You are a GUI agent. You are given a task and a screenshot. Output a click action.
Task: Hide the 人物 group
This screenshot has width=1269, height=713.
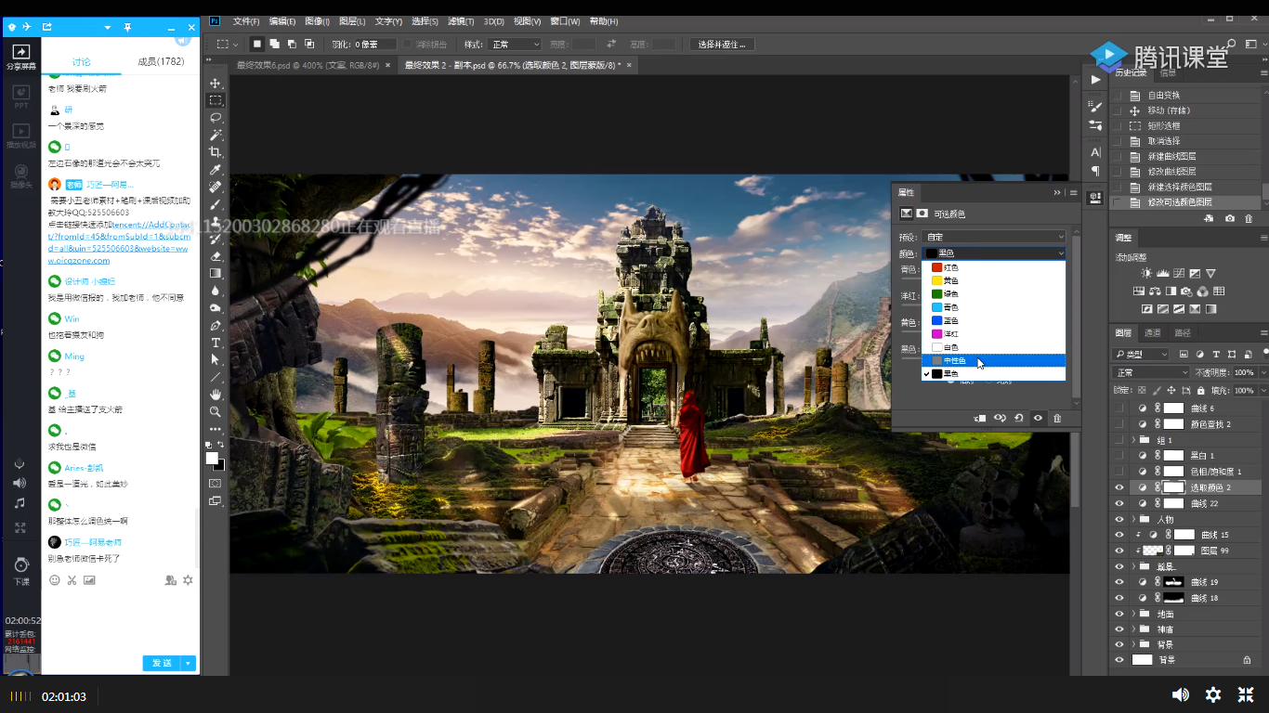pyautogui.click(x=1119, y=519)
